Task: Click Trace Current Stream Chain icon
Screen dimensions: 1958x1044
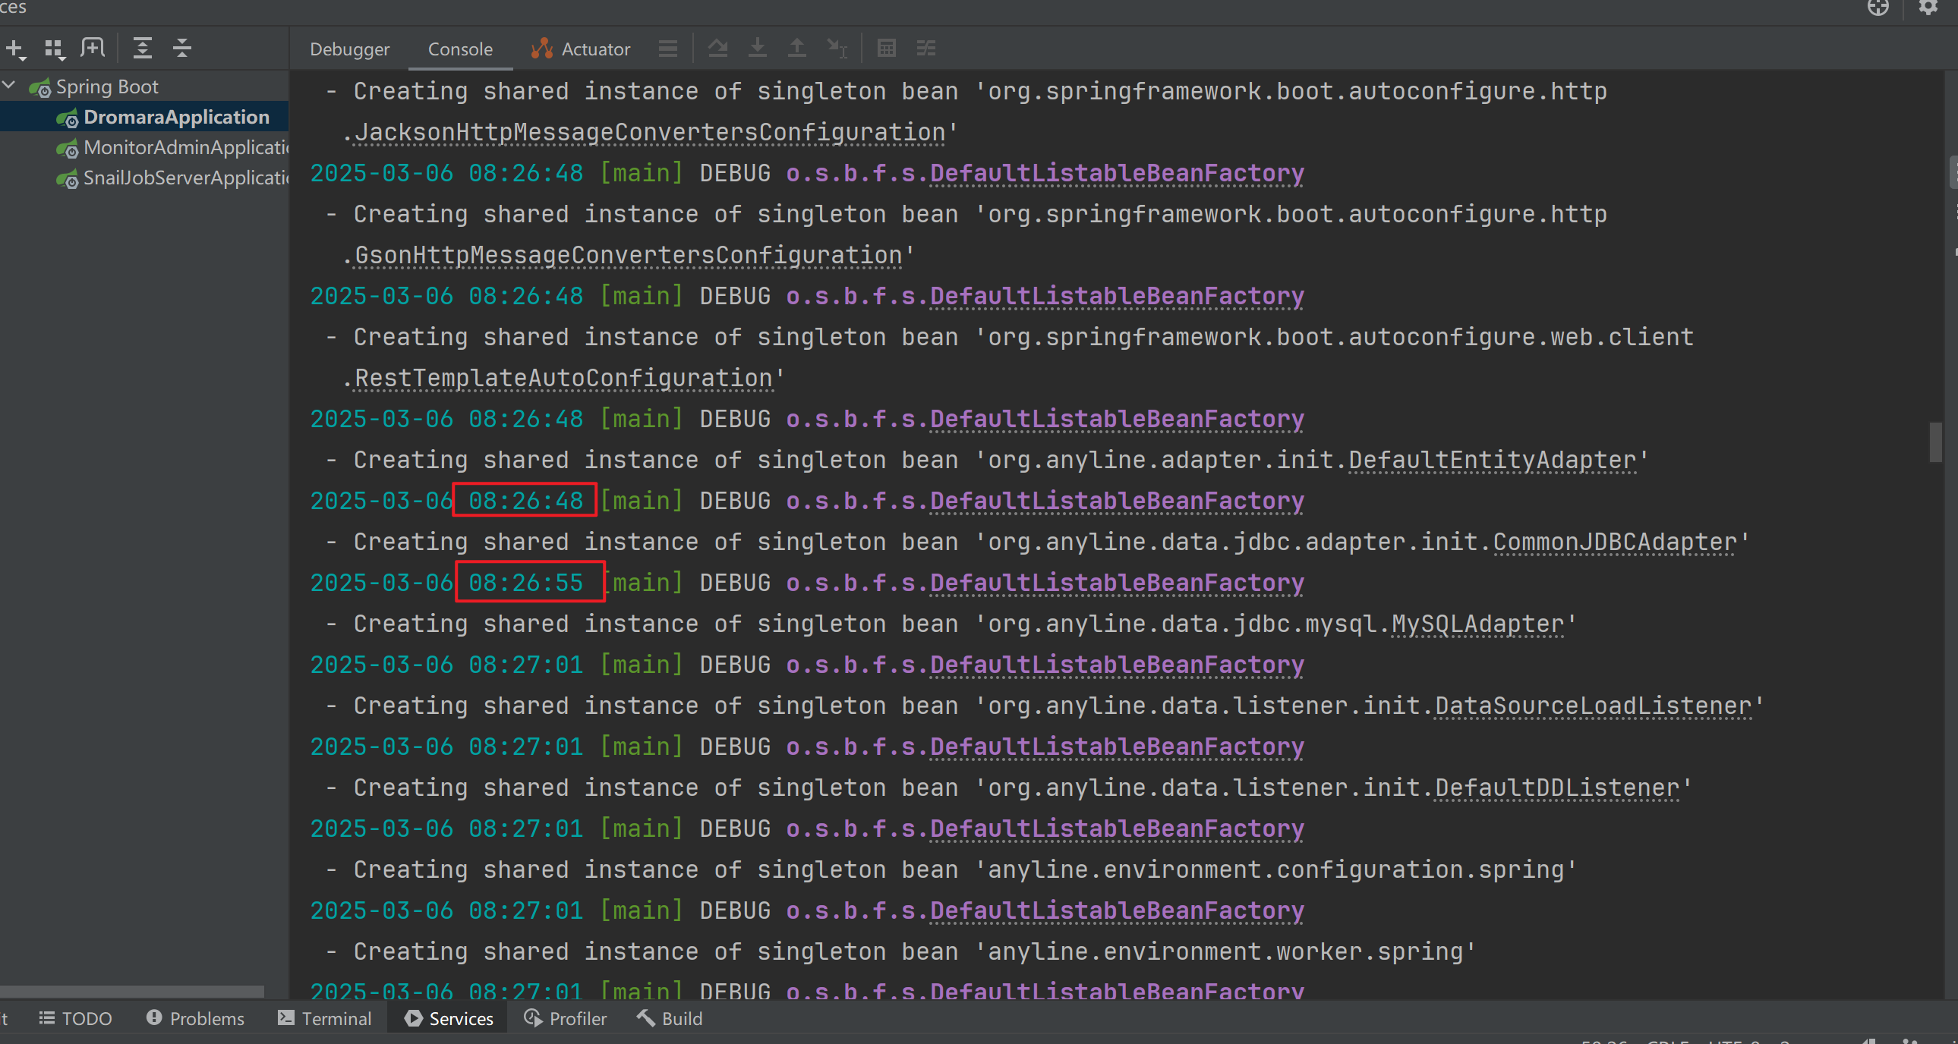Action: pos(925,49)
